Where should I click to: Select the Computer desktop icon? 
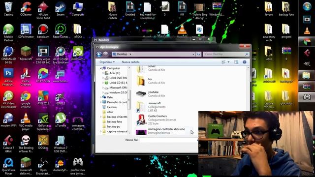tap(78, 9)
